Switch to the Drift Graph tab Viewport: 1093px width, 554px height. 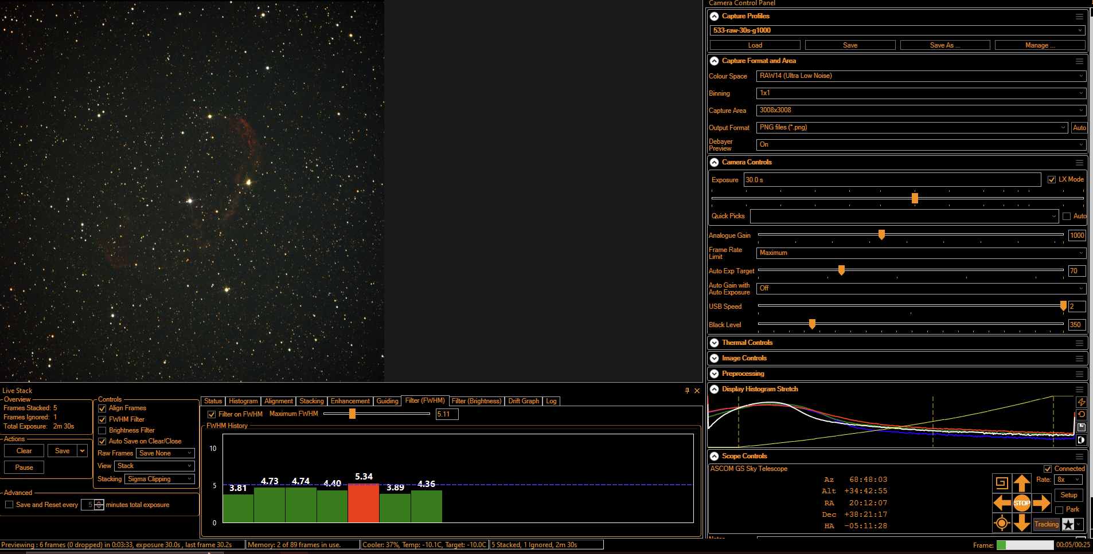(524, 401)
